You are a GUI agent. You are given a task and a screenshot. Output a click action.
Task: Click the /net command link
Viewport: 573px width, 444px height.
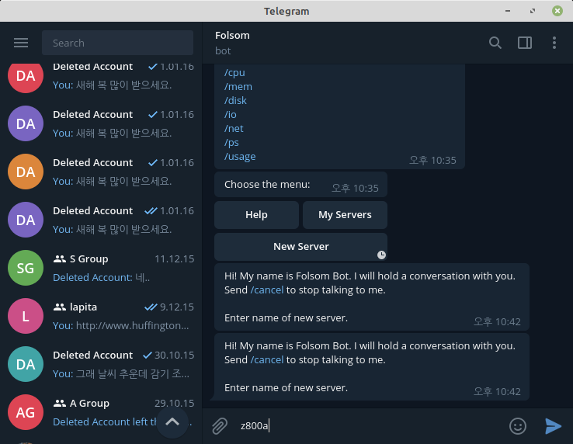point(234,129)
